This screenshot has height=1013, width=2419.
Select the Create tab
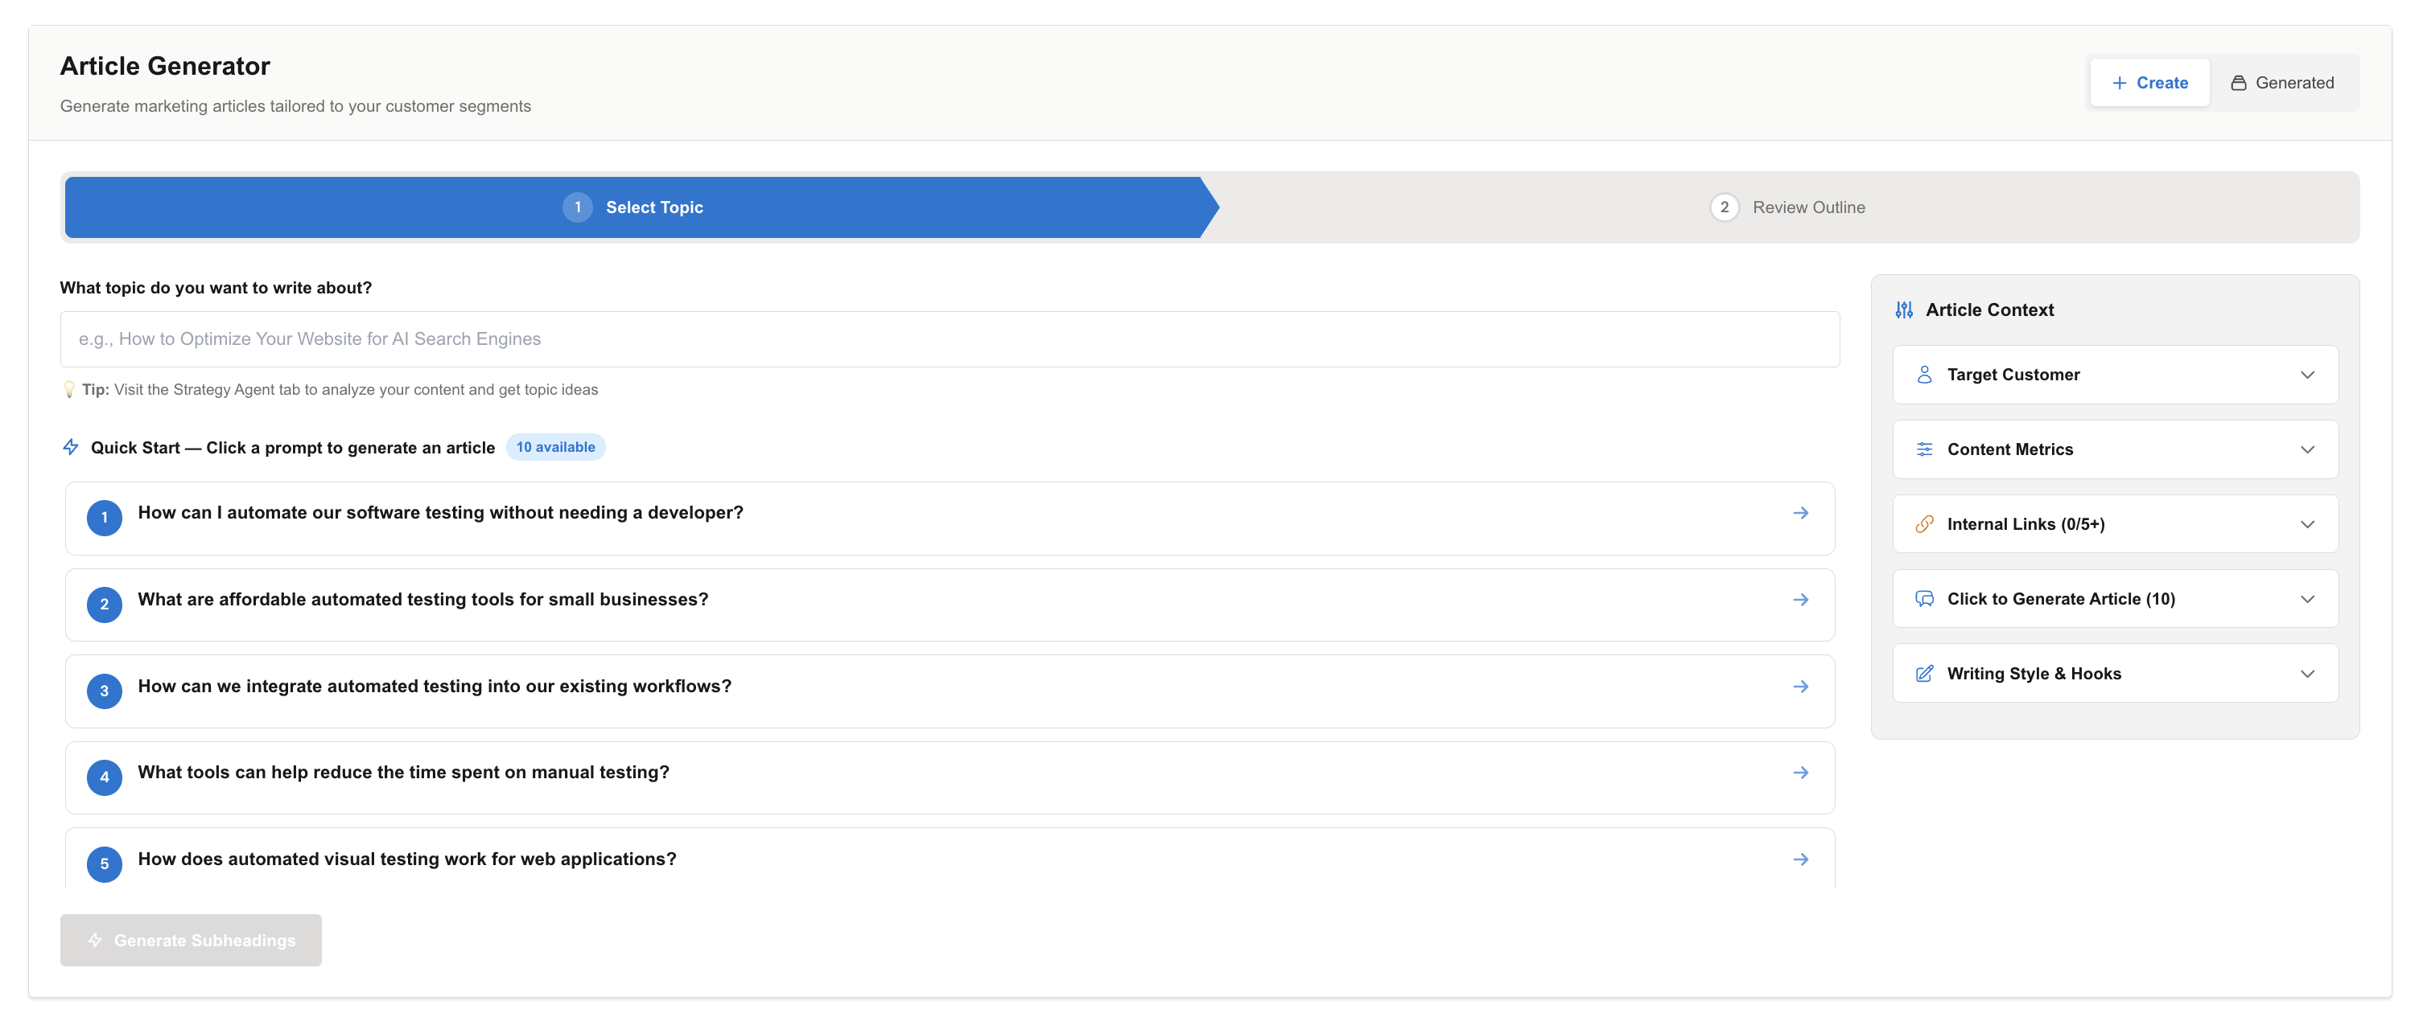(2149, 83)
